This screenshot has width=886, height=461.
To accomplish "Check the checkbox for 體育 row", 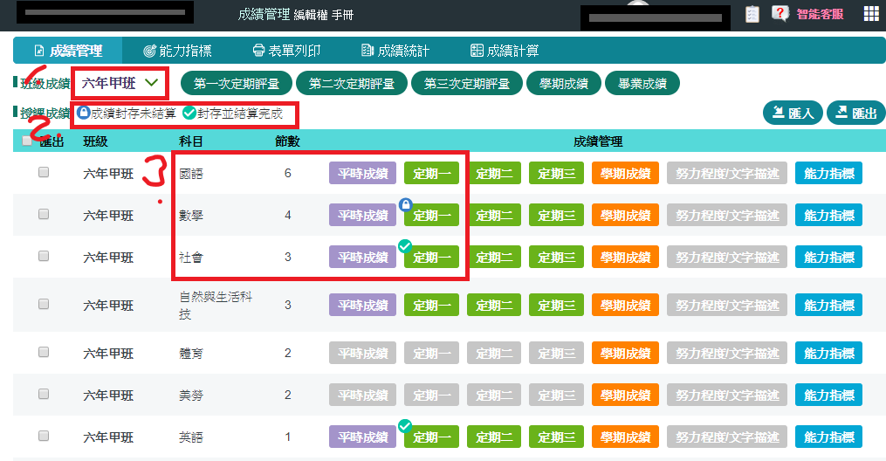I will (44, 352).
